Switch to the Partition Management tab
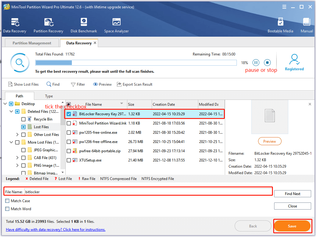 pos(32,43)
